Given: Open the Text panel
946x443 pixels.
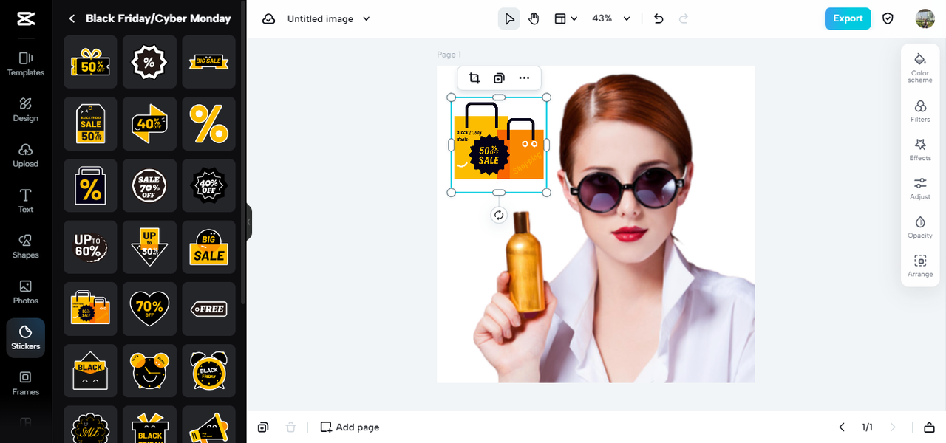Looking at the screenshot, I should point(26,201).
